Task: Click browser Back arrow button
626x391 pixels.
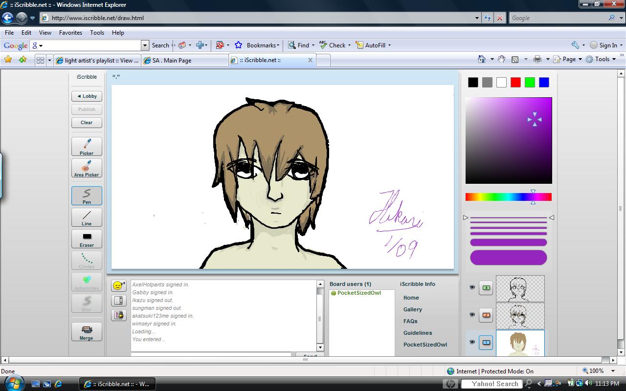Action: (7, 18)
